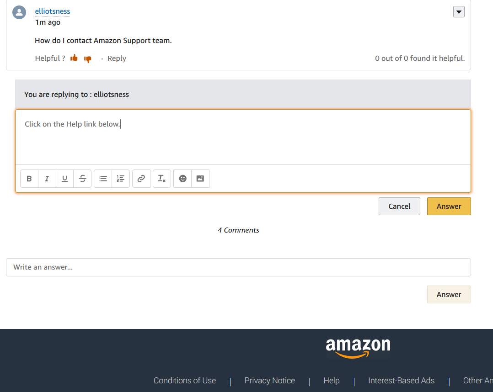493x392 pixels.
Task: Clear text formatting with the Tx icon
Action: [x=161, y=178]
